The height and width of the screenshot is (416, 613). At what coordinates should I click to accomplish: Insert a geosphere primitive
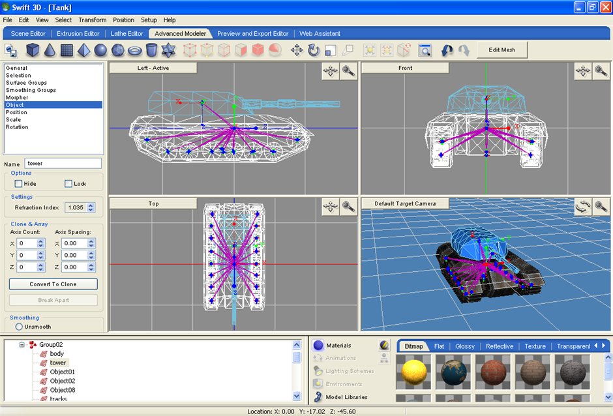pyautogui.click(x=117, y=50)
